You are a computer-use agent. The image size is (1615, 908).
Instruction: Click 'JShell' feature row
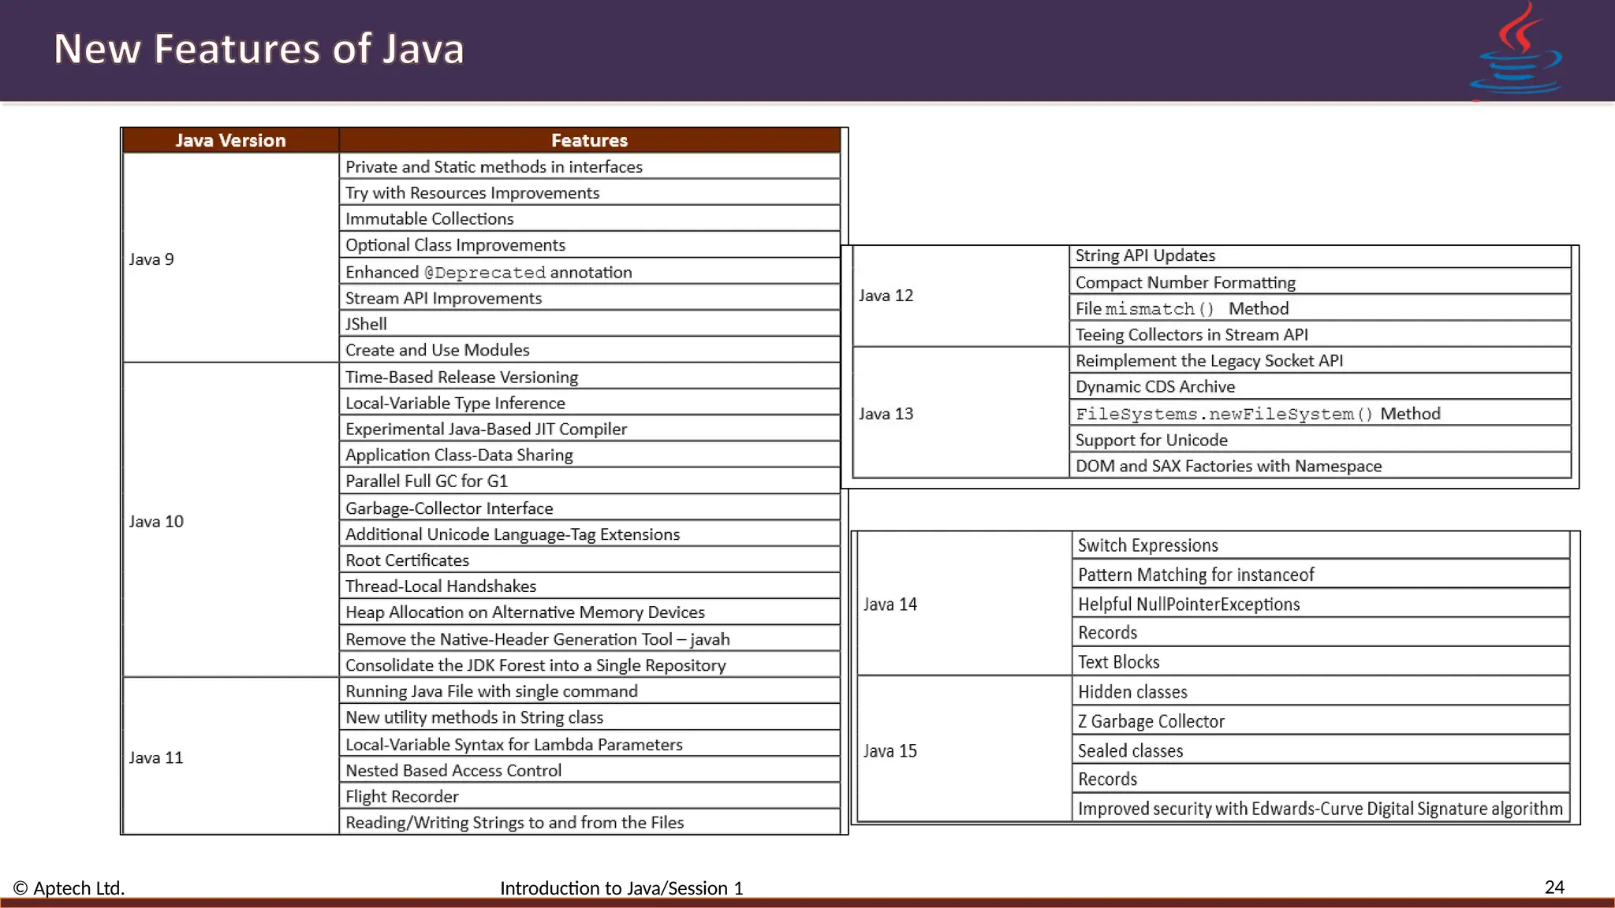tap(366, 324)
